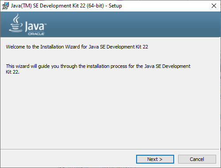This screenshot has width=221, height=168.
Task: Click the blank gray wizard body area
Action: pyautogui.click(x=110, y=112)
